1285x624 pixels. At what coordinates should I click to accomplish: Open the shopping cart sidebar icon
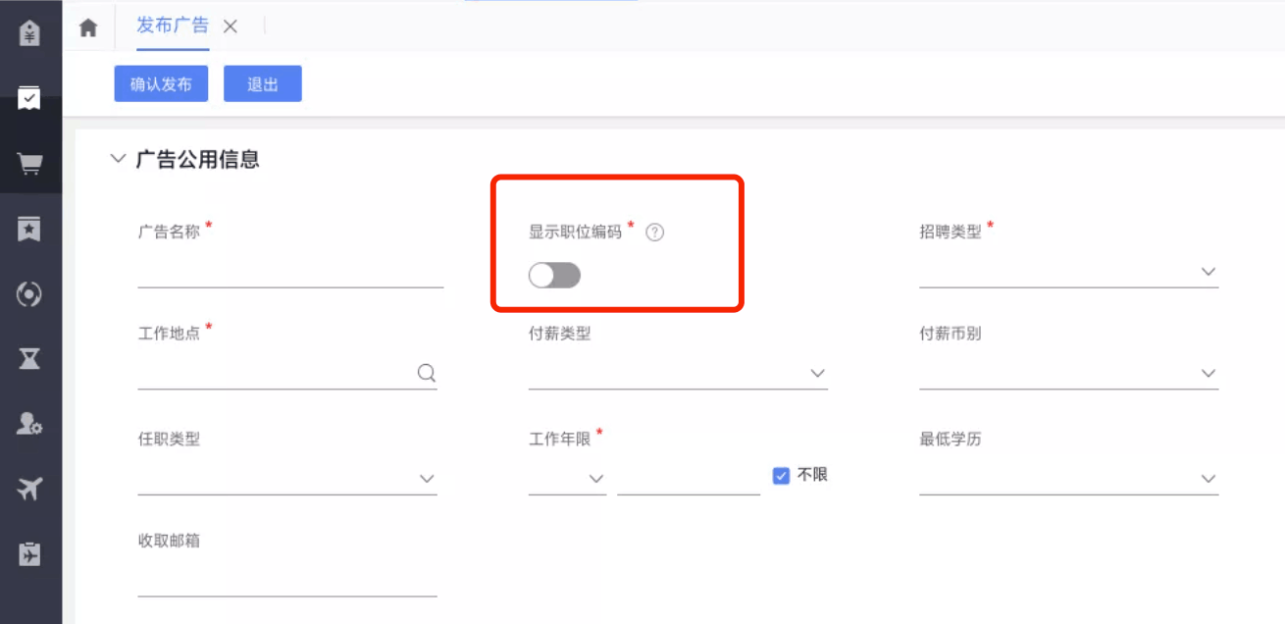pos(29,163)
